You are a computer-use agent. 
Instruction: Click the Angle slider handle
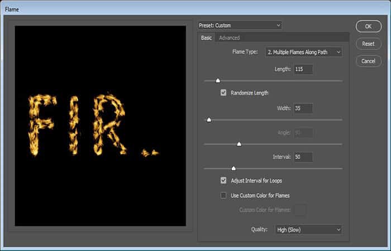click(x=239, y=144)
